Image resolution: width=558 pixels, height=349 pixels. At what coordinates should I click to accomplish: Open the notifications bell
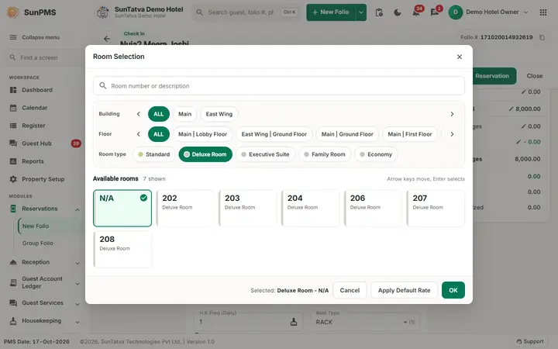pyautogui.click(x=416, y=12)
